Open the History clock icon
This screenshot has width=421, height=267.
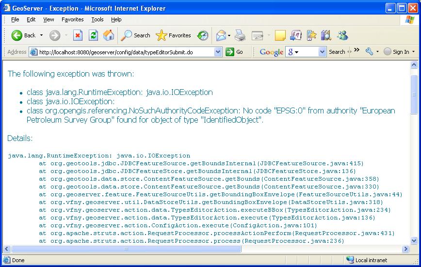[203, 35]
